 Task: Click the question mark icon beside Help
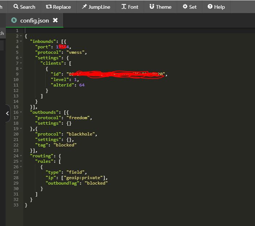click(210, 7)
